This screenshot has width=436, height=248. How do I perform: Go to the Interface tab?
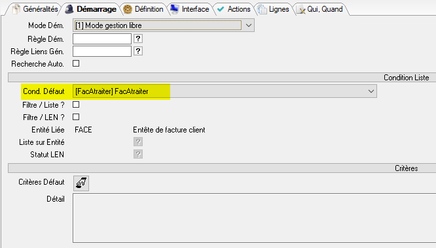[190, 9]
